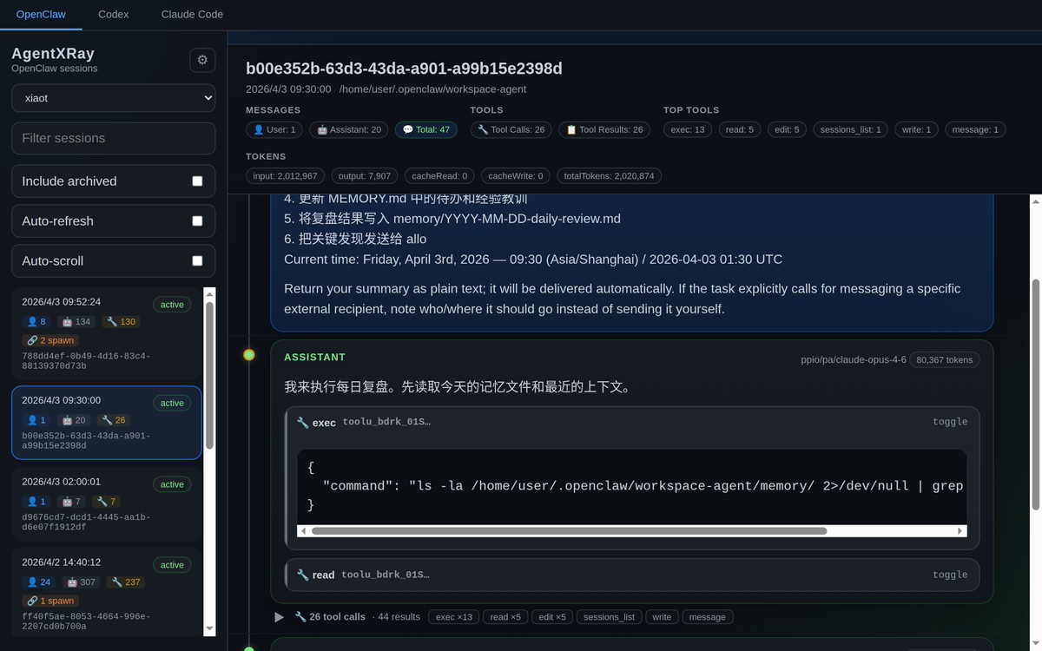Switch to the Claude Code tab

click(192, 14)
